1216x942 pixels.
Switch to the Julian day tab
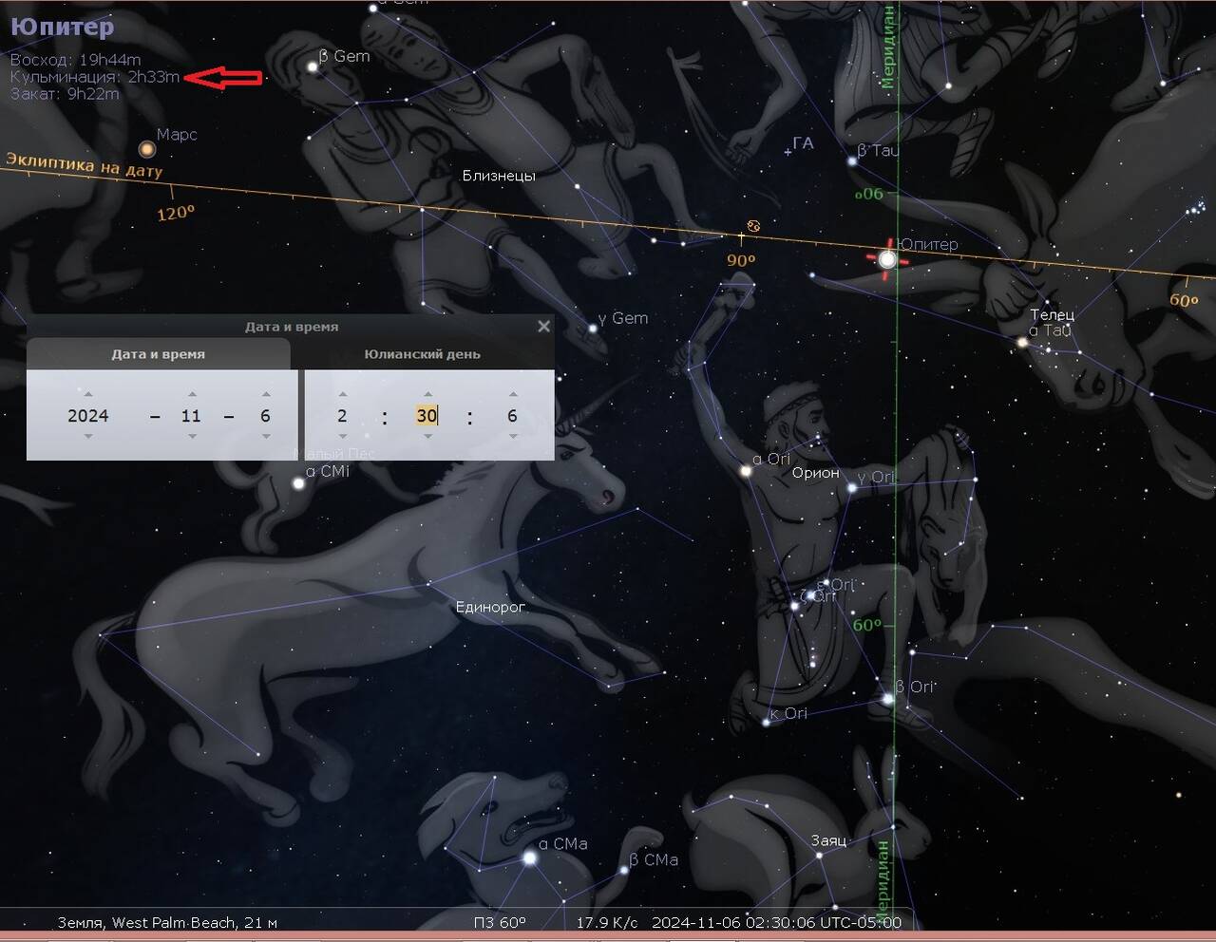[x=422, y=354]
